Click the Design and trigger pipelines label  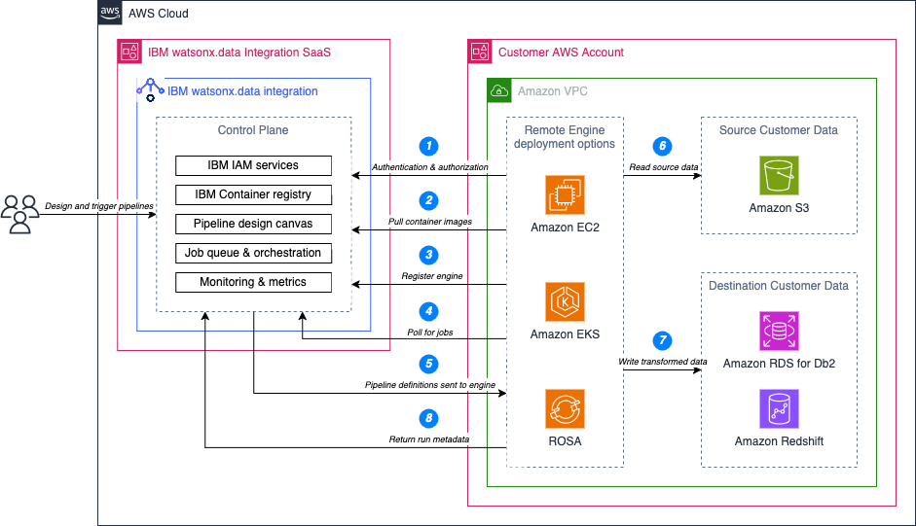tap(98, 206)
